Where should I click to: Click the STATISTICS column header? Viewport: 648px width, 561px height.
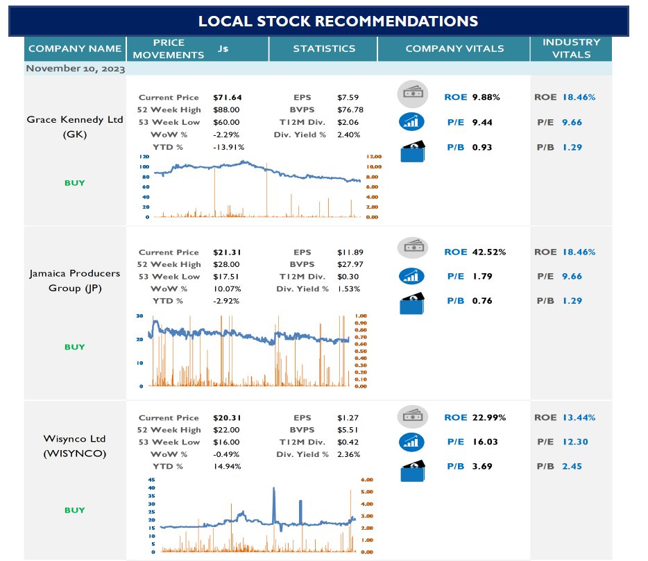pyautogui.click(x=323, y=49)
